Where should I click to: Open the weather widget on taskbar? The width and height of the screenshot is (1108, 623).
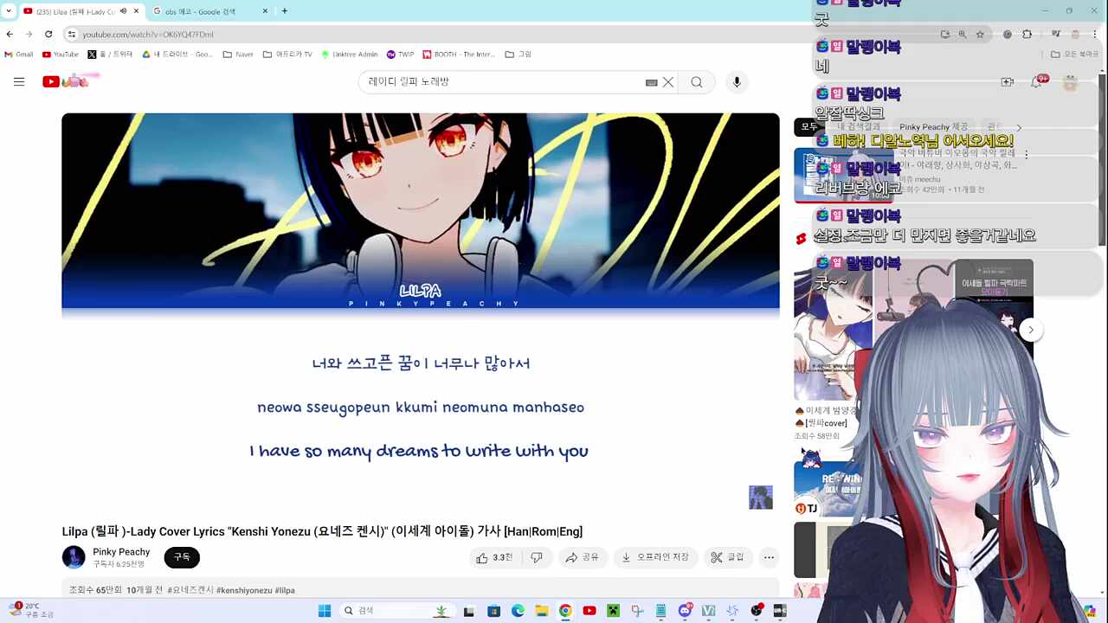(x=33, y=611)
